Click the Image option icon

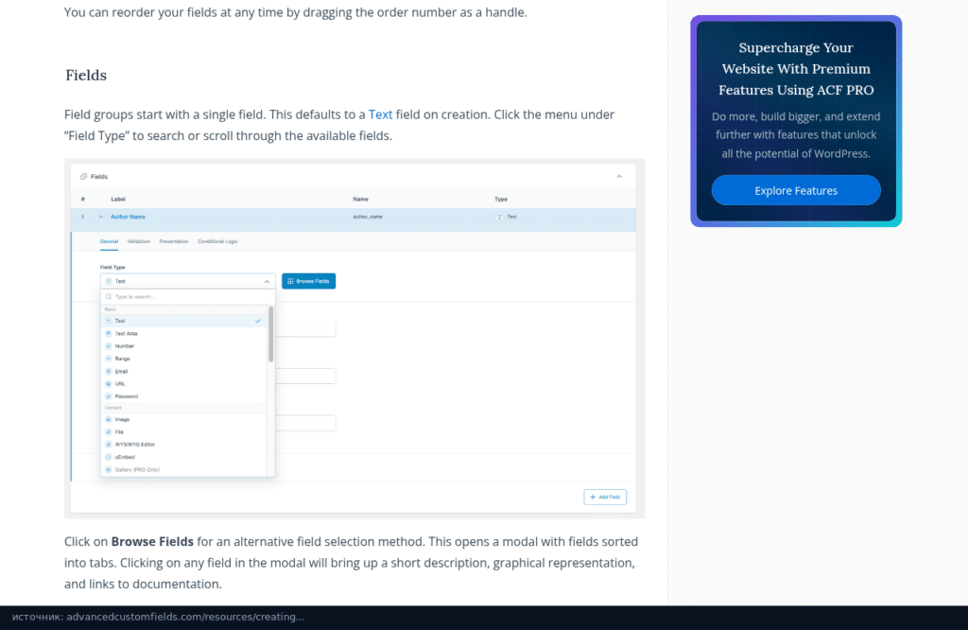109,419
